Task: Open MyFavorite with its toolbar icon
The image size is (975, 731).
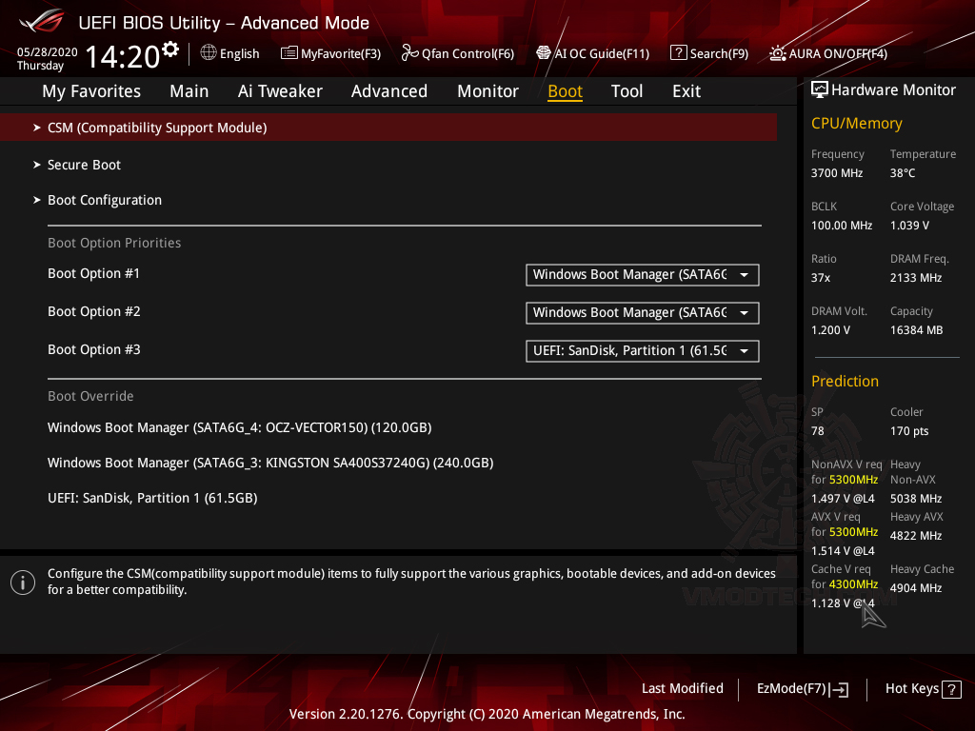Action: (x=289, y=53)
